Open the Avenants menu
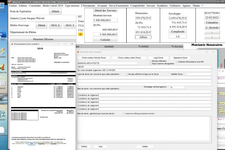Screen dimensions: 225x150 [102, 6]
